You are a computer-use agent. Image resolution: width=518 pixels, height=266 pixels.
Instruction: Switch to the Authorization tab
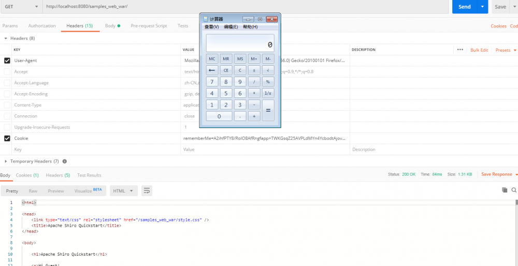pyautogui.click(x=42, y=26)
